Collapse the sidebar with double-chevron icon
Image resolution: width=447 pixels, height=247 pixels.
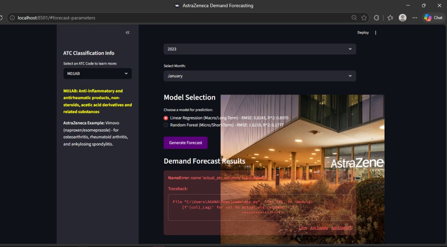click(127, 33)
